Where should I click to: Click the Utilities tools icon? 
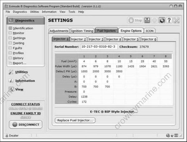pos(11,72)
